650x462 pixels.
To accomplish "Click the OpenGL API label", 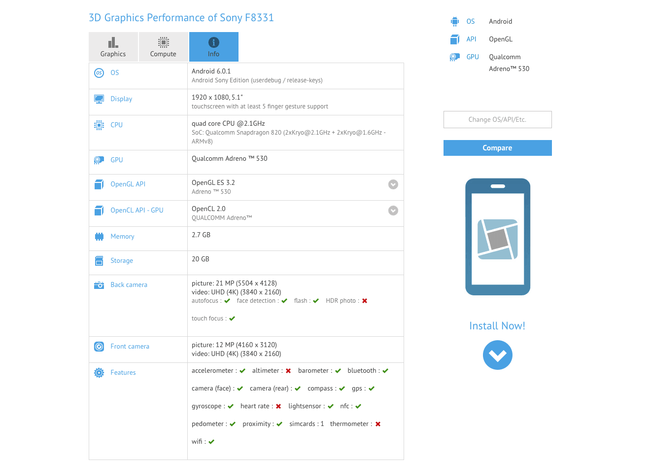I will [128, 184].
